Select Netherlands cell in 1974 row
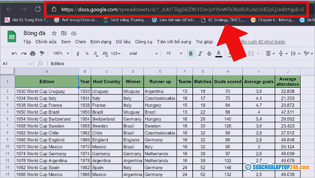This screenshot has width=315, height=178. [160, 154]
